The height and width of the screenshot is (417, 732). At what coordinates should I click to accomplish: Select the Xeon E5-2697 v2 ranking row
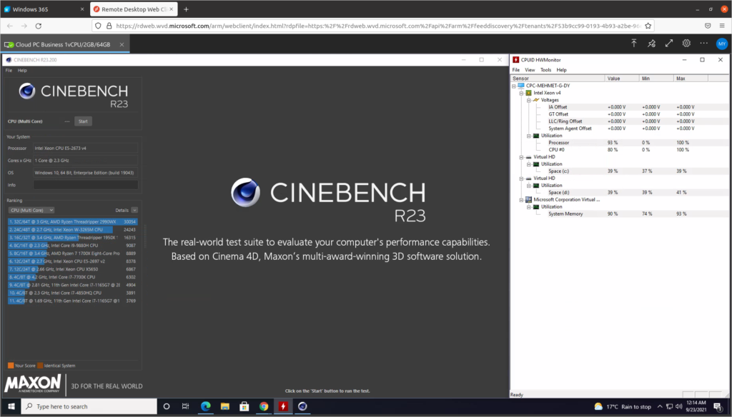click(x=72, y=261)
